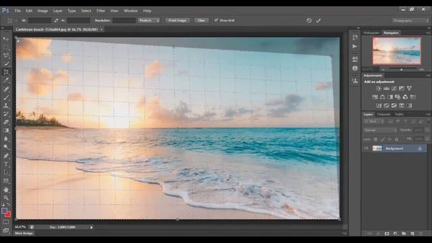
Task: Select the Lasso tool
Action: pyautogui.click(x=6, y=55)
